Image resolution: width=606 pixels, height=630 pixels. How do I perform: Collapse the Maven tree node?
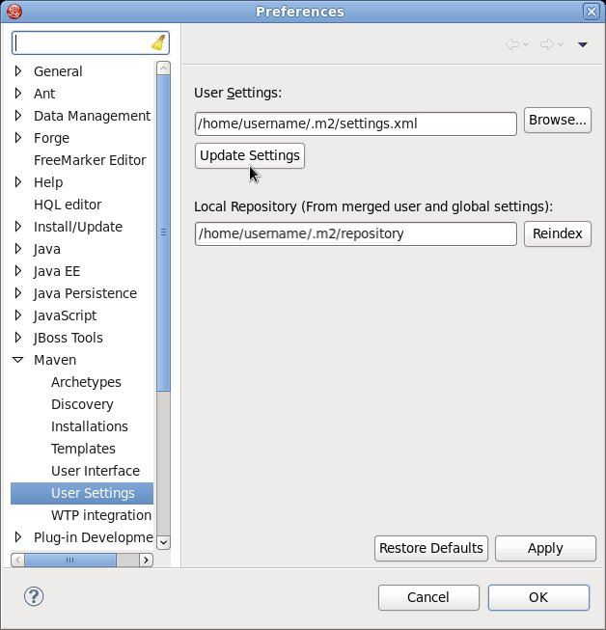pyautogui.click(x=18, y=360)
